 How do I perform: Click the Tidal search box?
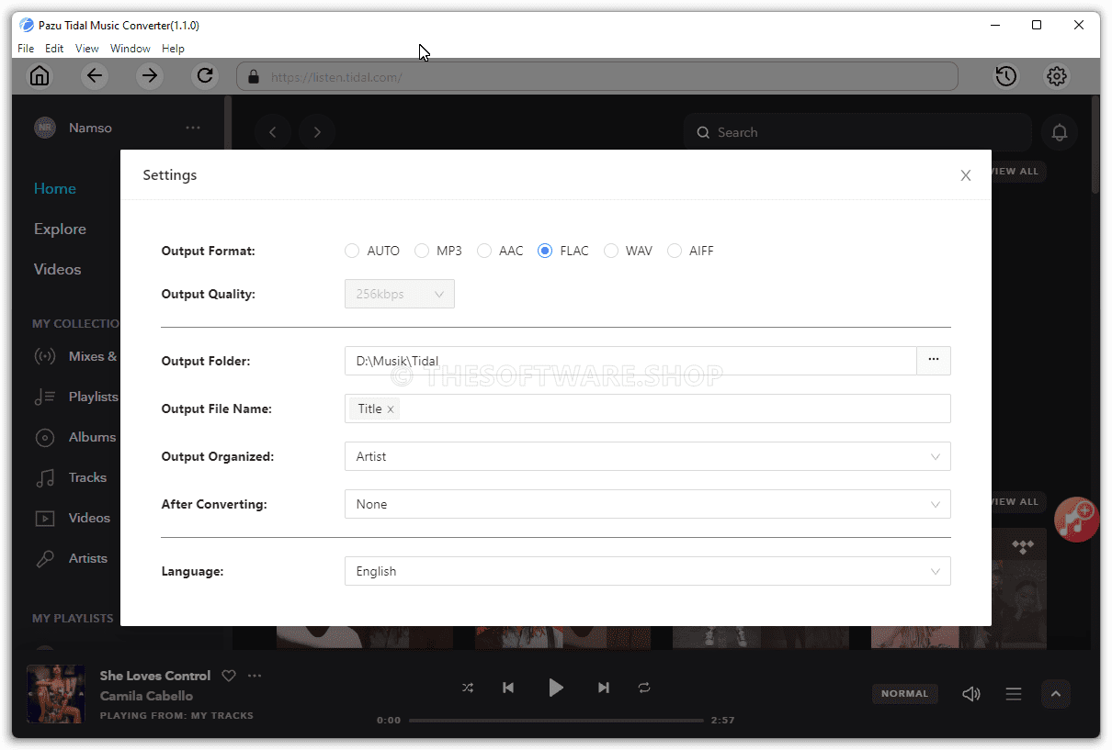pyautogui.click(x=857, y=132)
